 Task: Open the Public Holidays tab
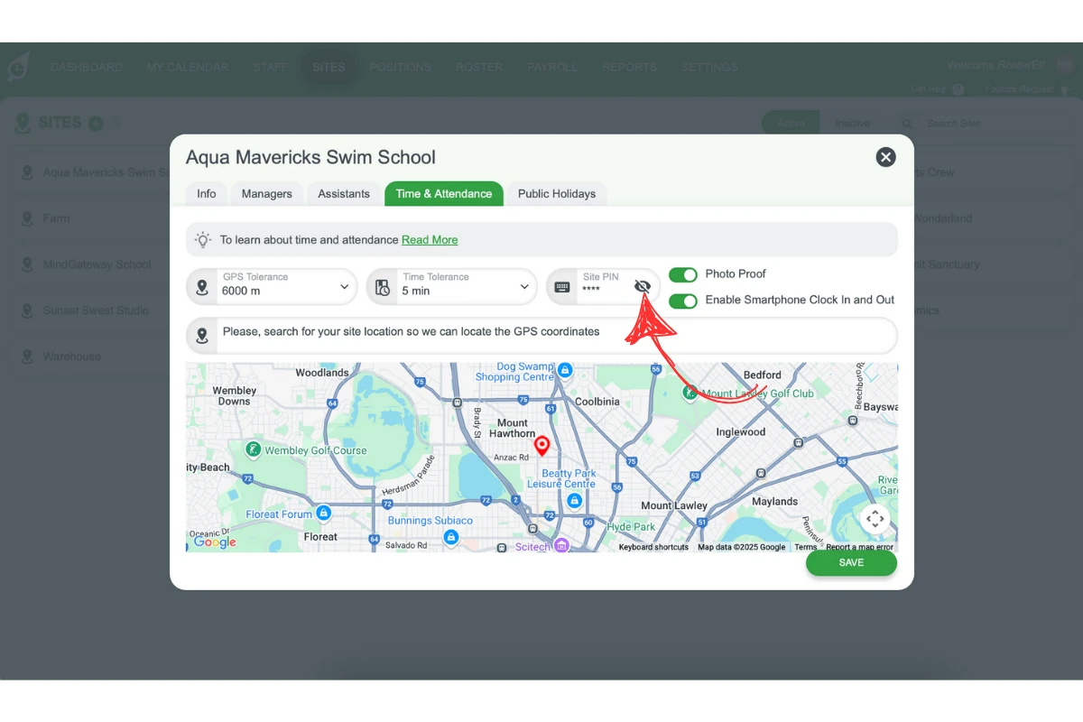tap(557, 194)
